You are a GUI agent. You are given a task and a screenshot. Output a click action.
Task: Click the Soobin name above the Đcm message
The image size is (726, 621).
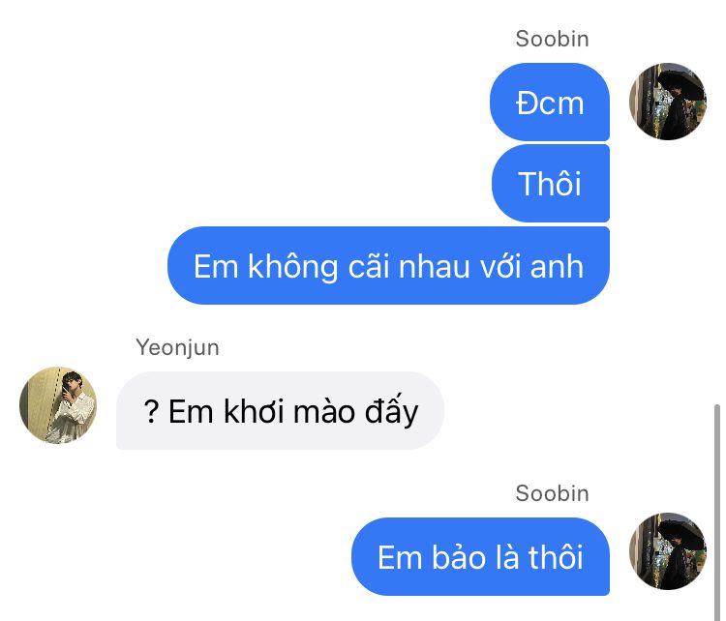(x=552, y=39)
